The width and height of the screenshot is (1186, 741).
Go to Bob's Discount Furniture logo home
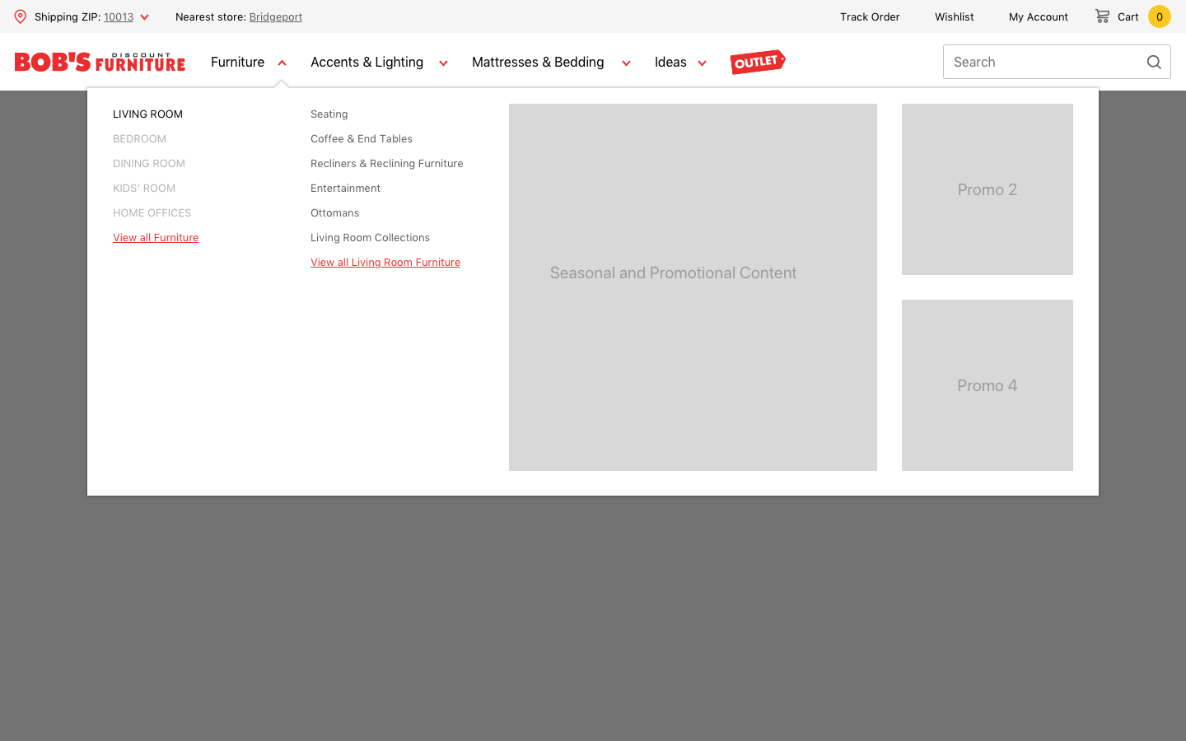[x=100, y=62]
